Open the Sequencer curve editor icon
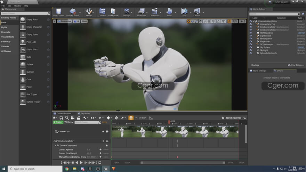This screenshot has width=306, height=172. [151, 118]
